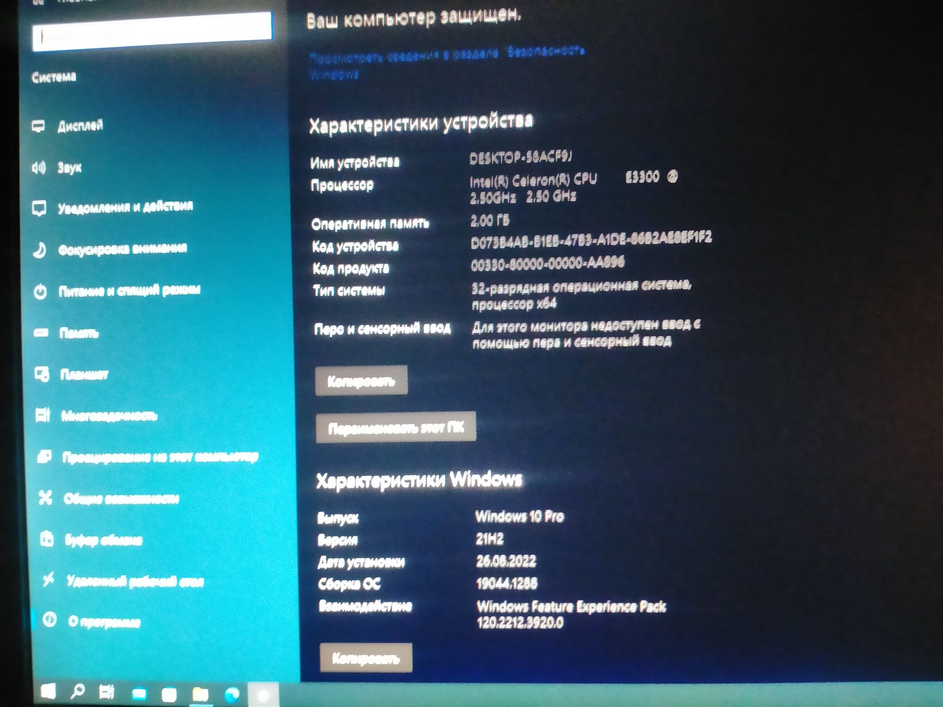Launch the Mail app from taskbar

139,694
